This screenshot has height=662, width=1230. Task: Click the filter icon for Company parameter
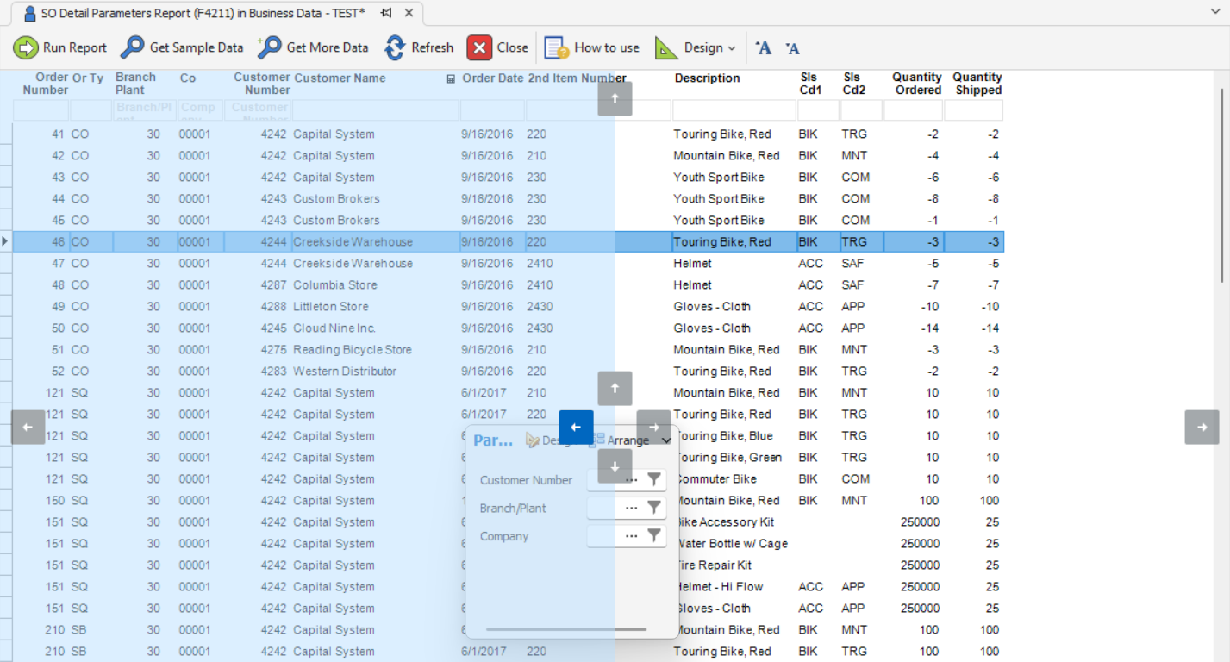pyautogui.click(x=654, y=536)
